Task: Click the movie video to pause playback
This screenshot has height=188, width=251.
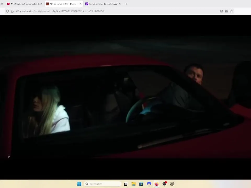Action: coord(125,97)
